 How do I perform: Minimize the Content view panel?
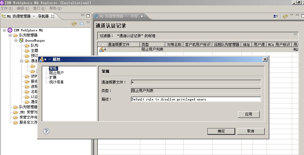(x=297, y=15)
